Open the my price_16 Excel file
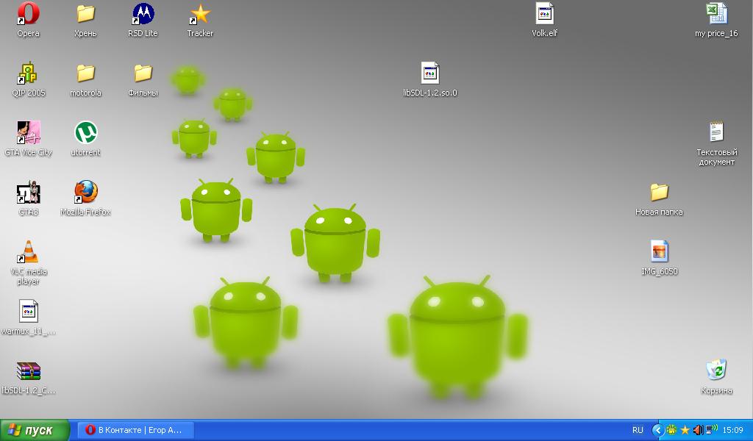753x441 pixels. pos(716,14)
